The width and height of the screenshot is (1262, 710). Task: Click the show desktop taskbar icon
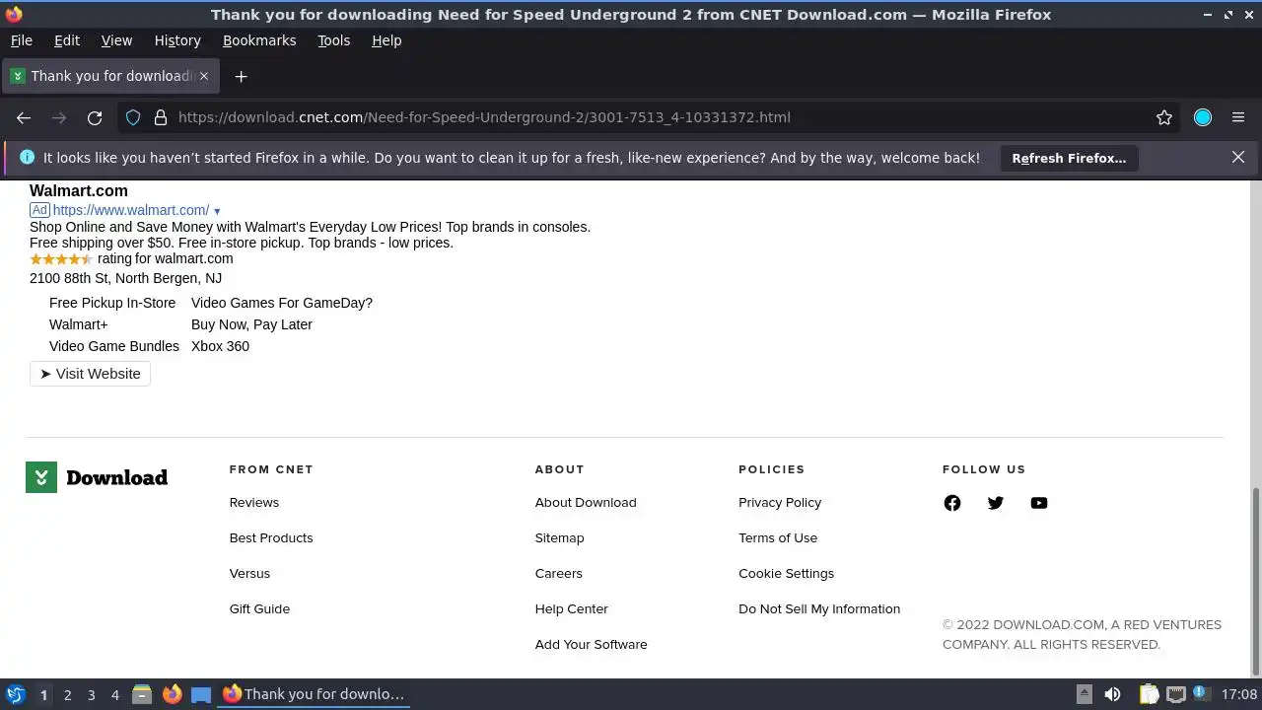click(201, 694)
